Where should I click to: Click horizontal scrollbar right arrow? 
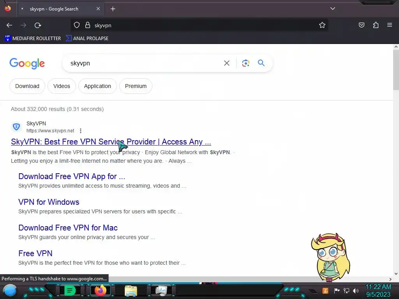coord(390,279)
